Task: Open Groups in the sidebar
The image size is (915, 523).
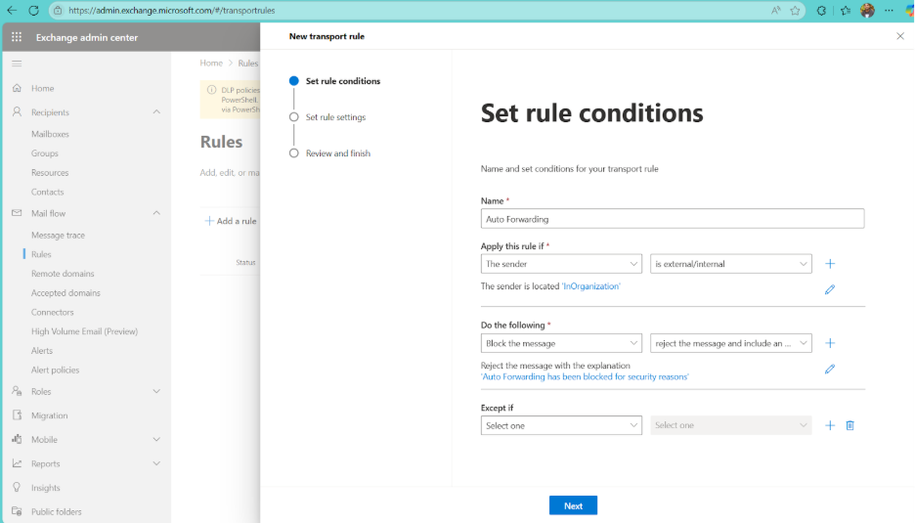Action: pos(45,153)
